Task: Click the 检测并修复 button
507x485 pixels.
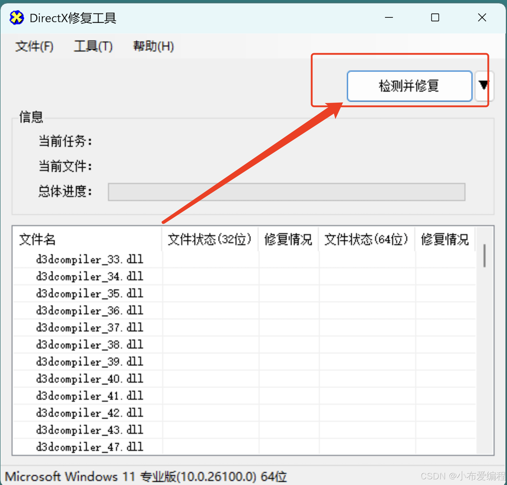Action: pyautogui.click(x=409, y=86)
